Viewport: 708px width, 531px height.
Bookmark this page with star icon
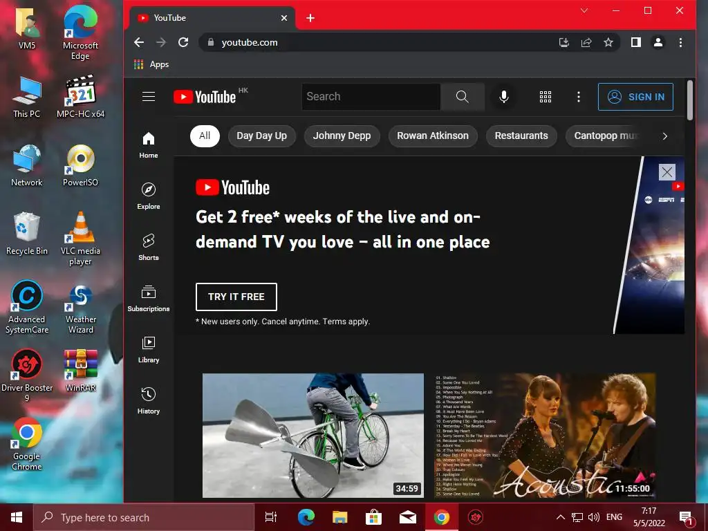pos(608,42)
